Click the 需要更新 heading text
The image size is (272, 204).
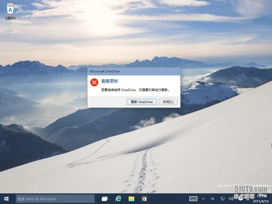[110, 81]
